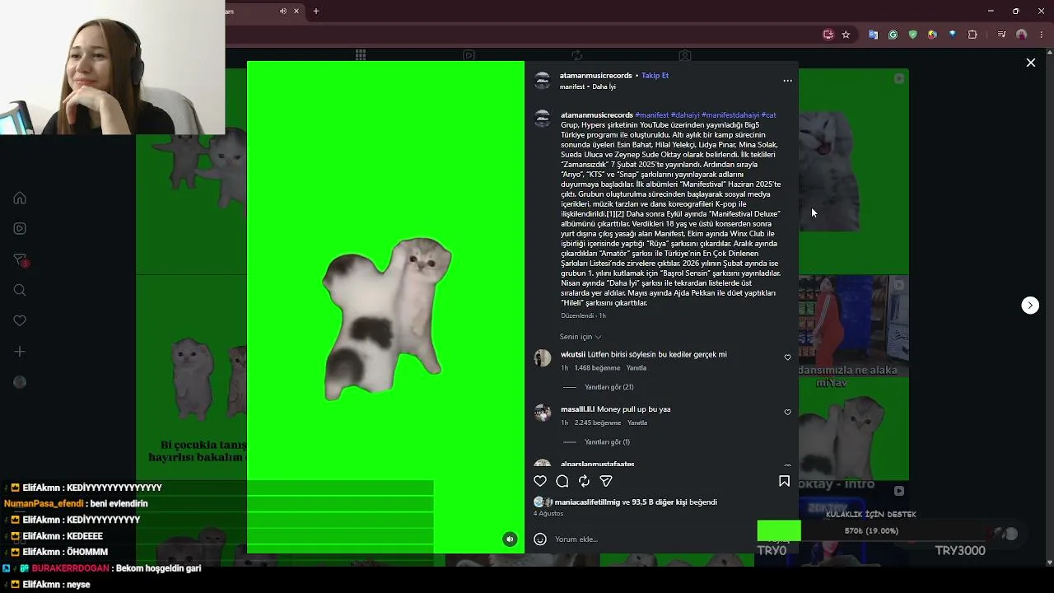
Task: Bookmark this page with the star icon
Action: coord(846,35)
